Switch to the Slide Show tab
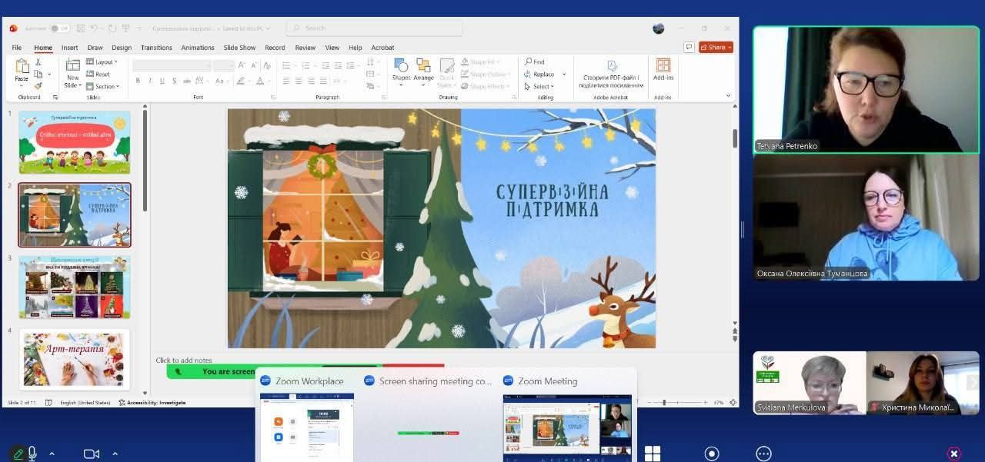 click(239, 48)
